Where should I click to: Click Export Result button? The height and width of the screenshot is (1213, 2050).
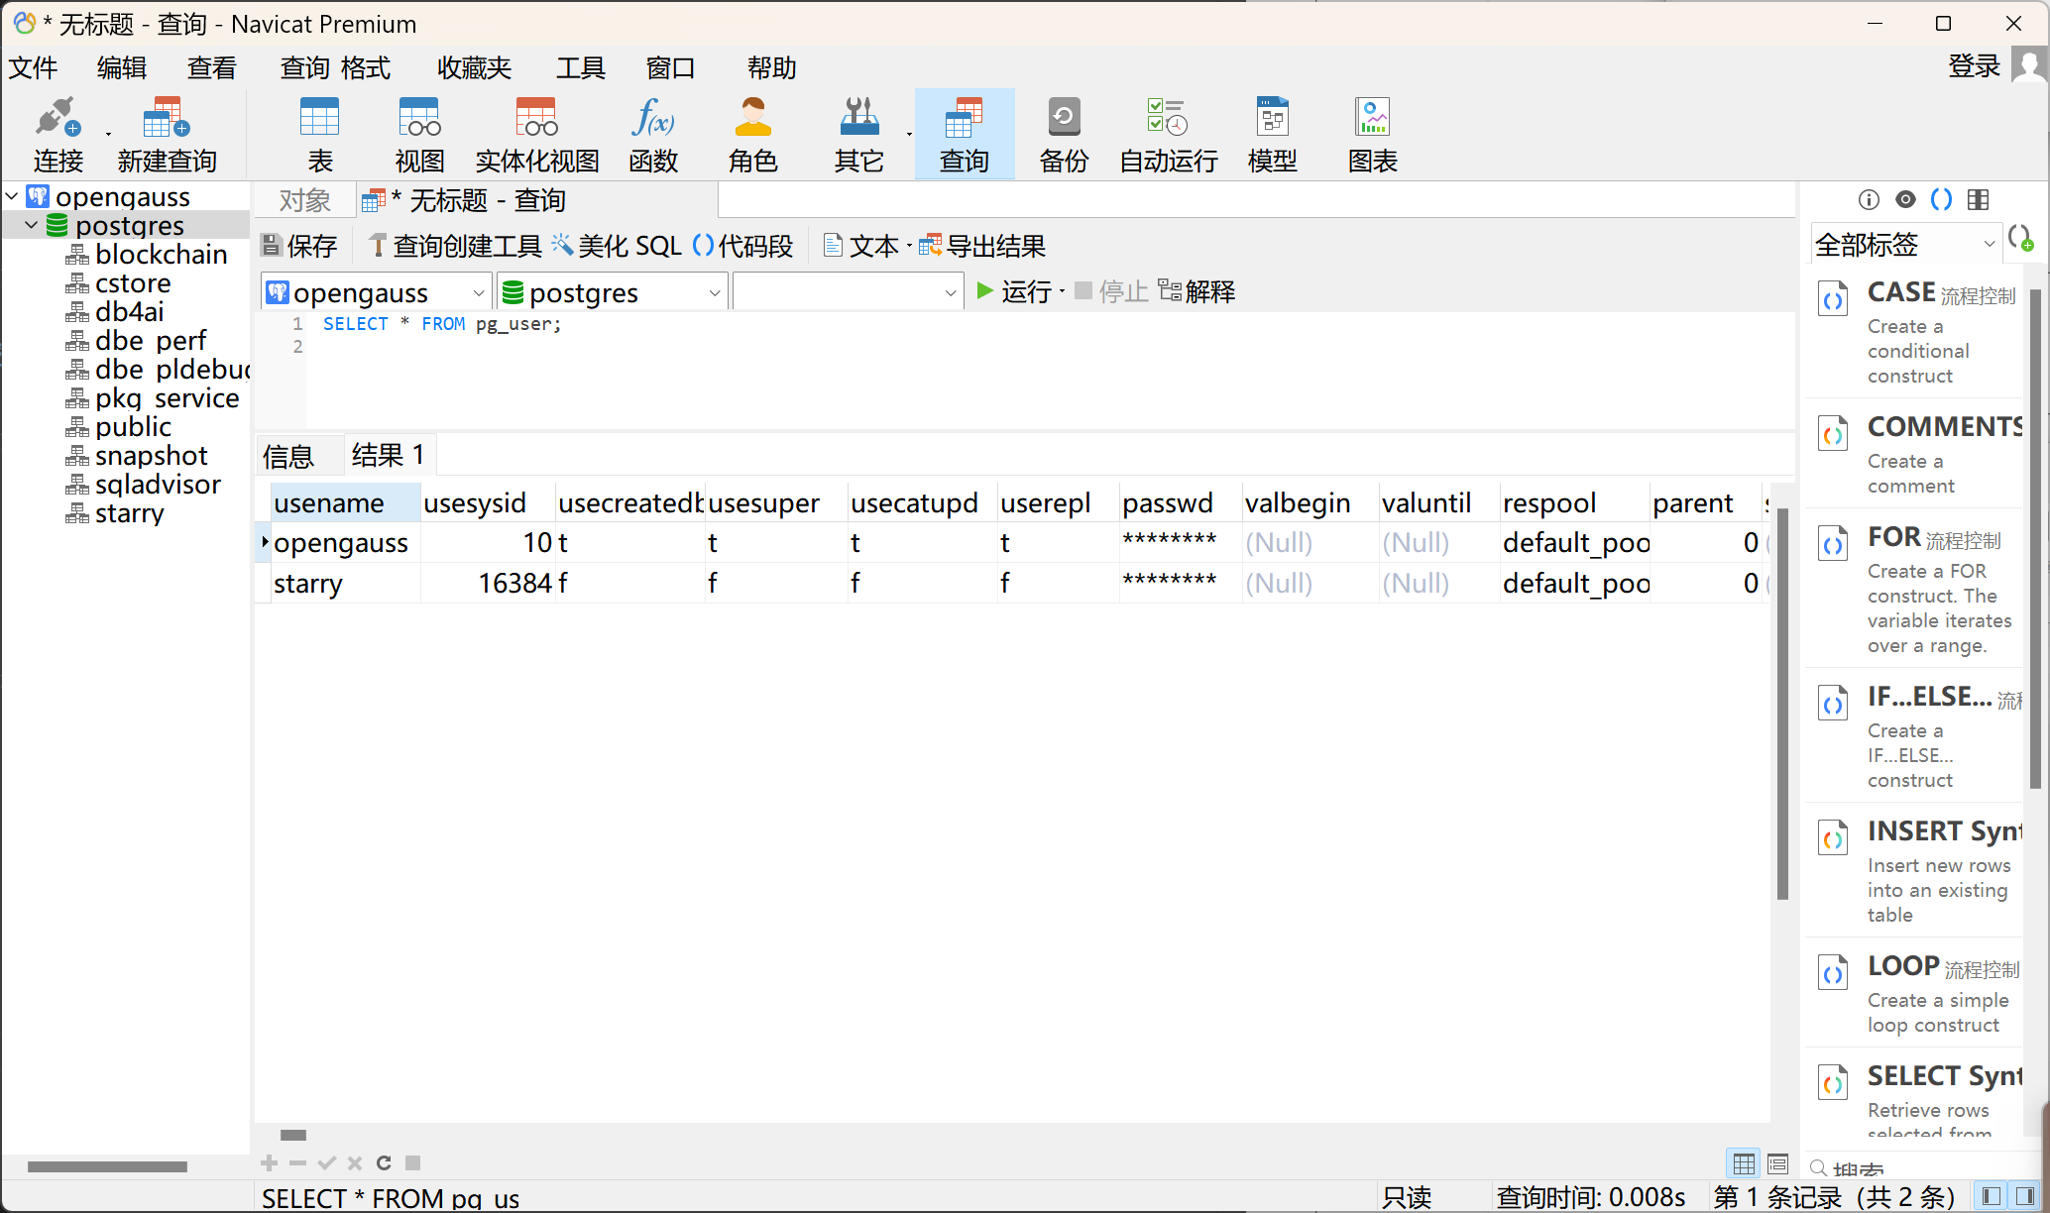(982, 246)
